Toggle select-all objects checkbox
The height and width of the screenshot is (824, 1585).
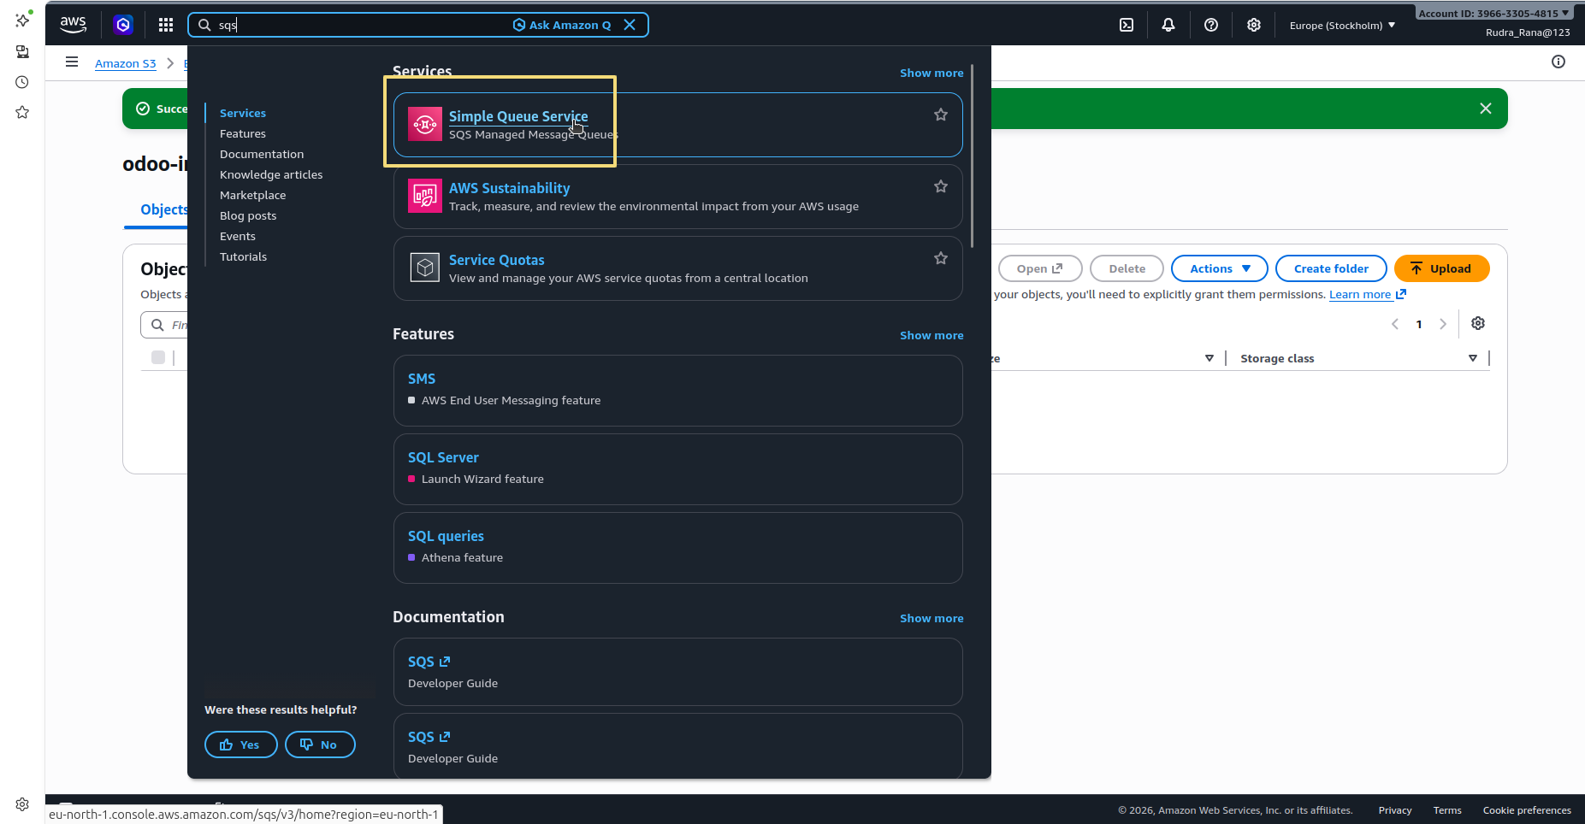coord(158,357)
